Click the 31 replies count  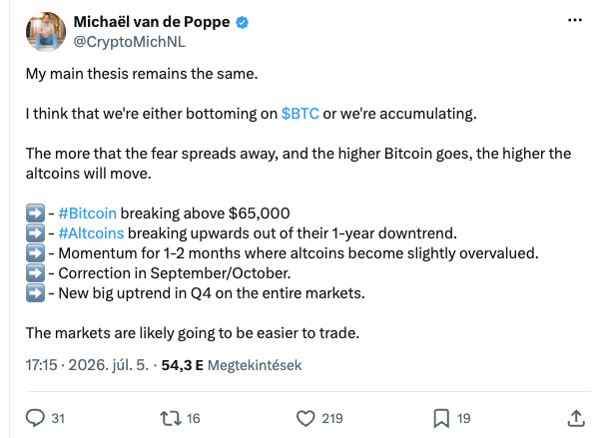(x=58, y=418)
